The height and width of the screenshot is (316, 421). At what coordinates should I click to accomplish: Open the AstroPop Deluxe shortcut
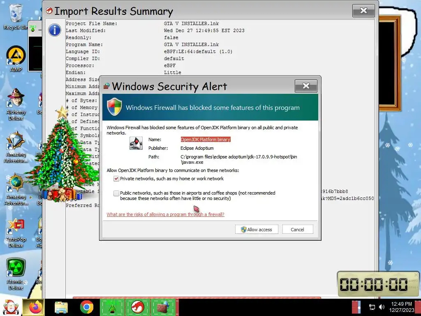click(x=16, y=232)
